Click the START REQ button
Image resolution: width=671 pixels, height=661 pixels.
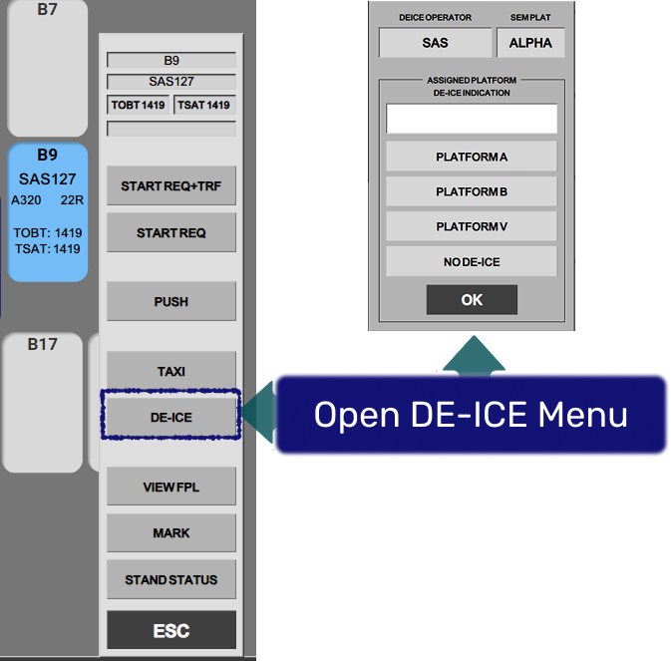pyautogui.click(x=171, y=232)
